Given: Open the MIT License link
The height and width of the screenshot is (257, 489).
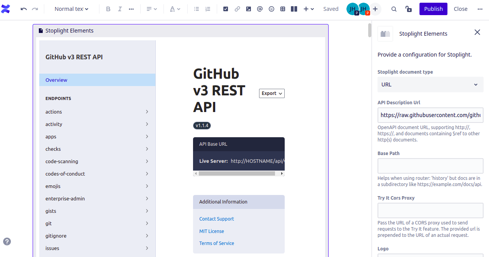Looking at the screenshot, I should pos(212,231).
